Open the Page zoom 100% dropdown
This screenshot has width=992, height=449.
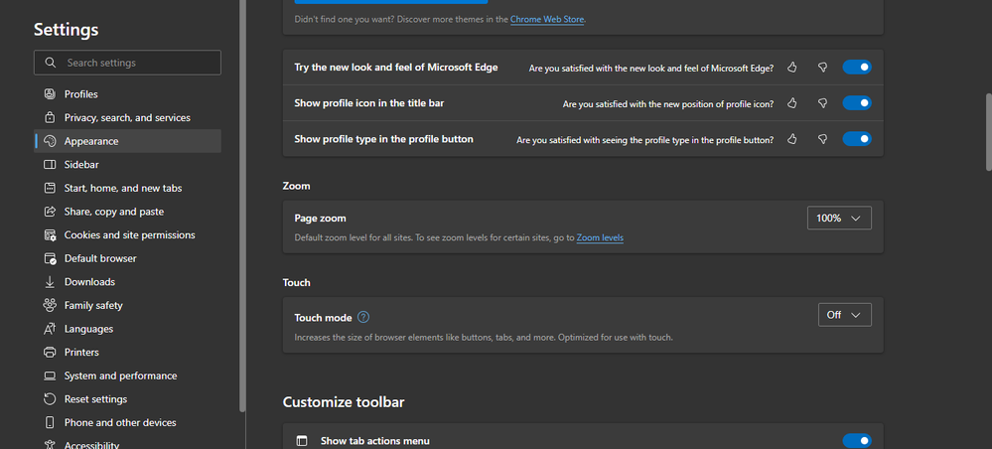click(839, 218)
